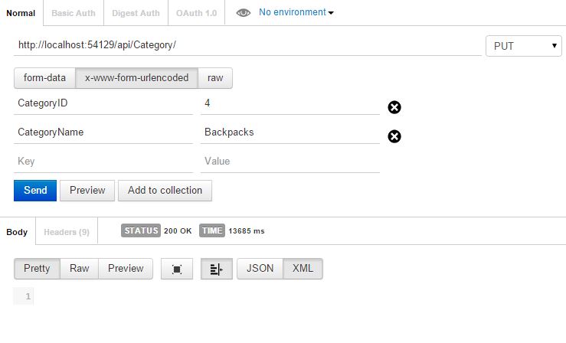Viewport: 566px width, 343px height.
Task: Switch body type to raw
Action: [x=215, y=78]
